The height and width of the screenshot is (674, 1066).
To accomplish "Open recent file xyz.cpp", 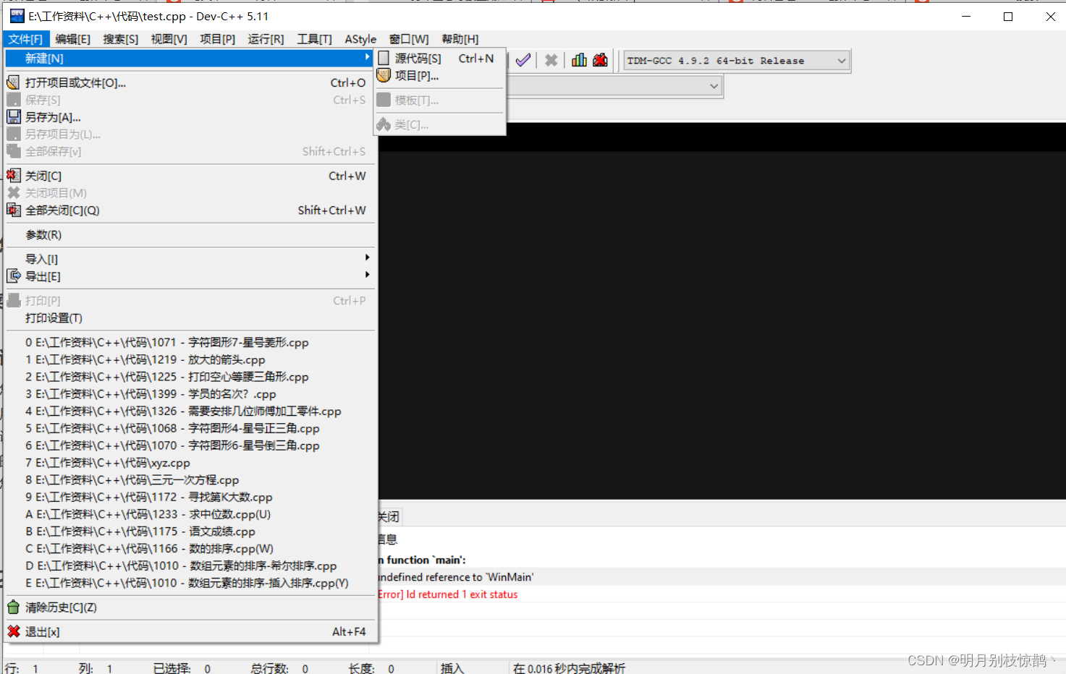I will 190,463.
